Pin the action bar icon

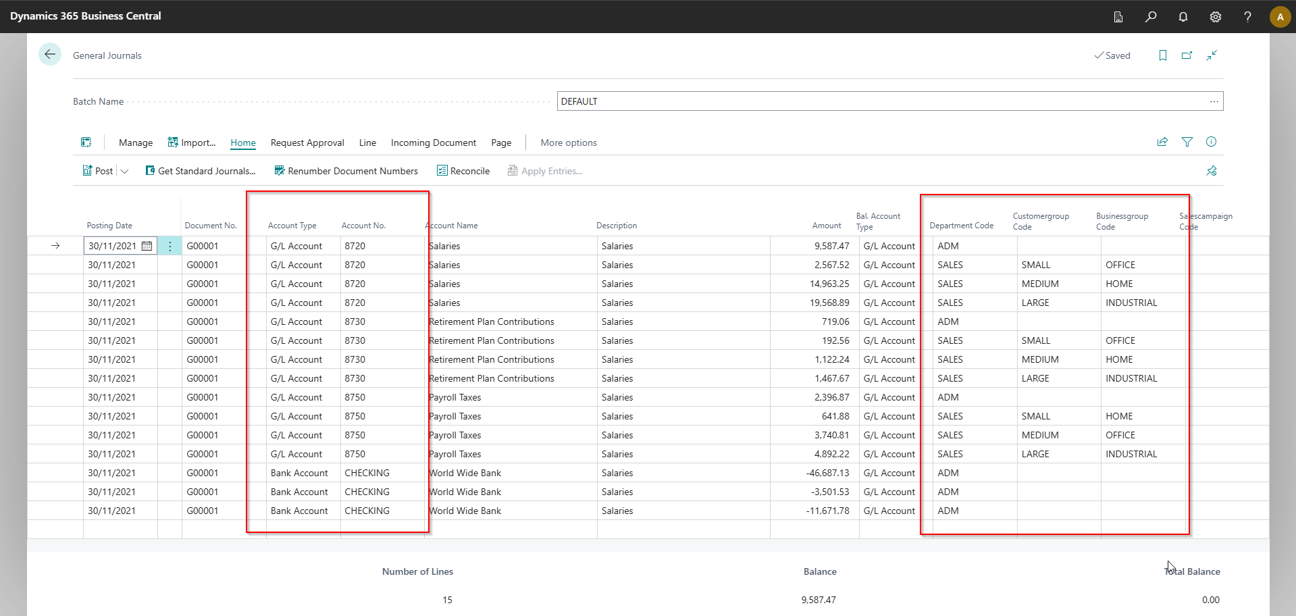[x=1212, y=171]
